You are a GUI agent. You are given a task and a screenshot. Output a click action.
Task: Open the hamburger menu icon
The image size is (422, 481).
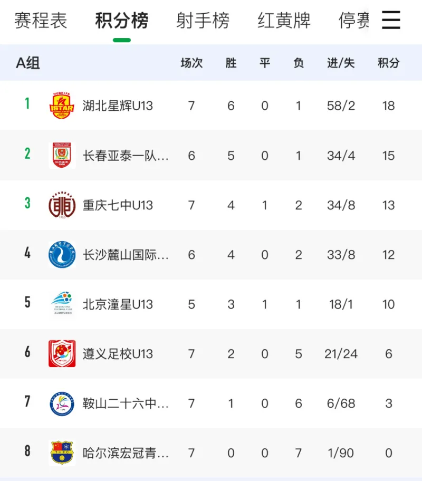391,21
